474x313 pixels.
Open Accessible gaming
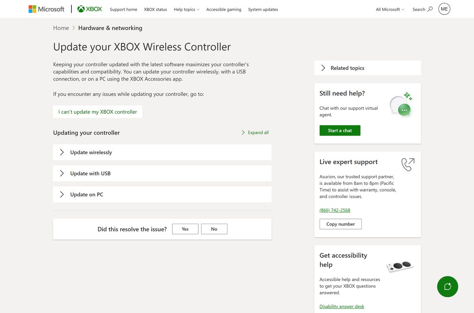click(x=224, y=9)
